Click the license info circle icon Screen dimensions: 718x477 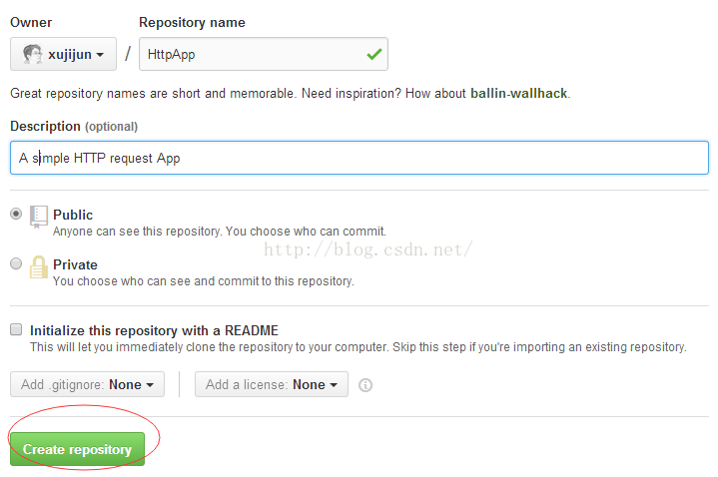coord(364,385)
